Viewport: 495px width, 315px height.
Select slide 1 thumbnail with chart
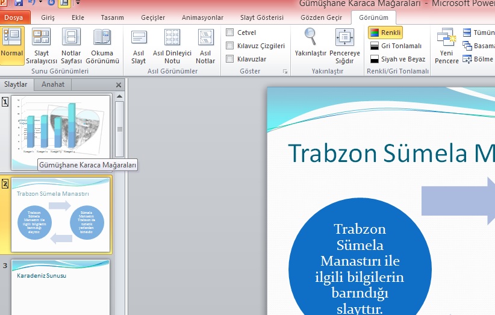[x=61, y=133]
